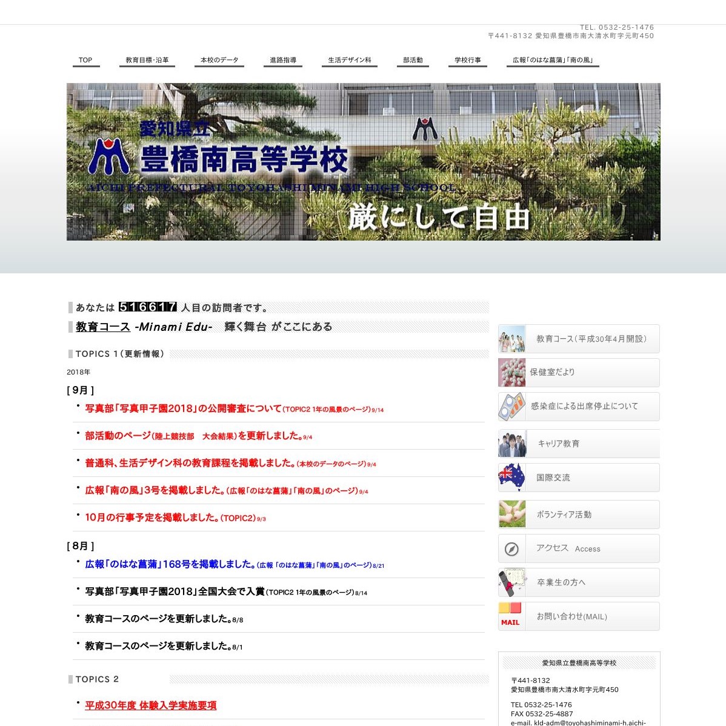This screenshot has height=726, width=726.
Task: Open 部活動 menu item
Action: coord(413,60)
